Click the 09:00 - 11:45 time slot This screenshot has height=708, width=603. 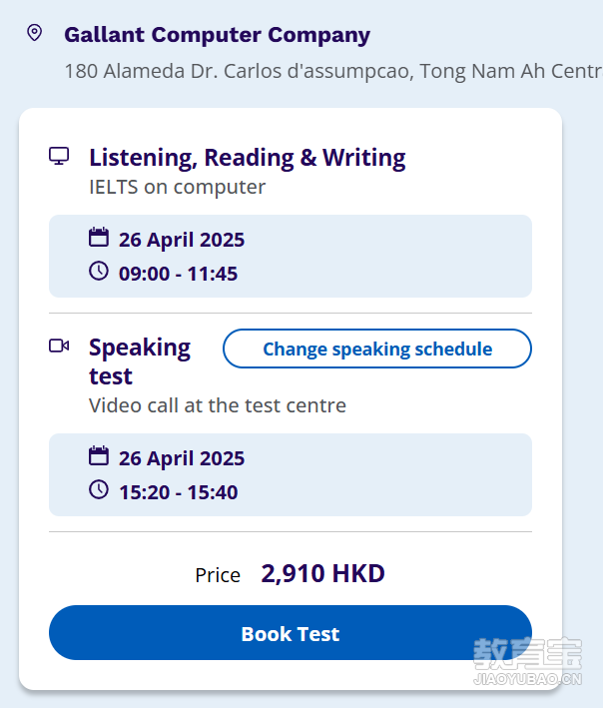[178, 274]
